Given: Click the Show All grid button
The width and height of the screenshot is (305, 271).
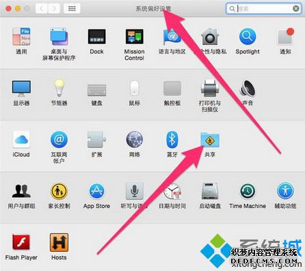Looking at the screenshot, I should coord(72,9).
